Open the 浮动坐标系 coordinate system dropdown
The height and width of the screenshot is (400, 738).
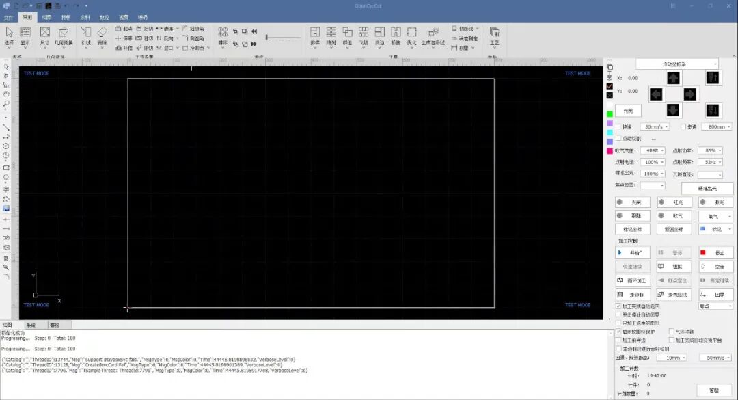click(677, 64)
